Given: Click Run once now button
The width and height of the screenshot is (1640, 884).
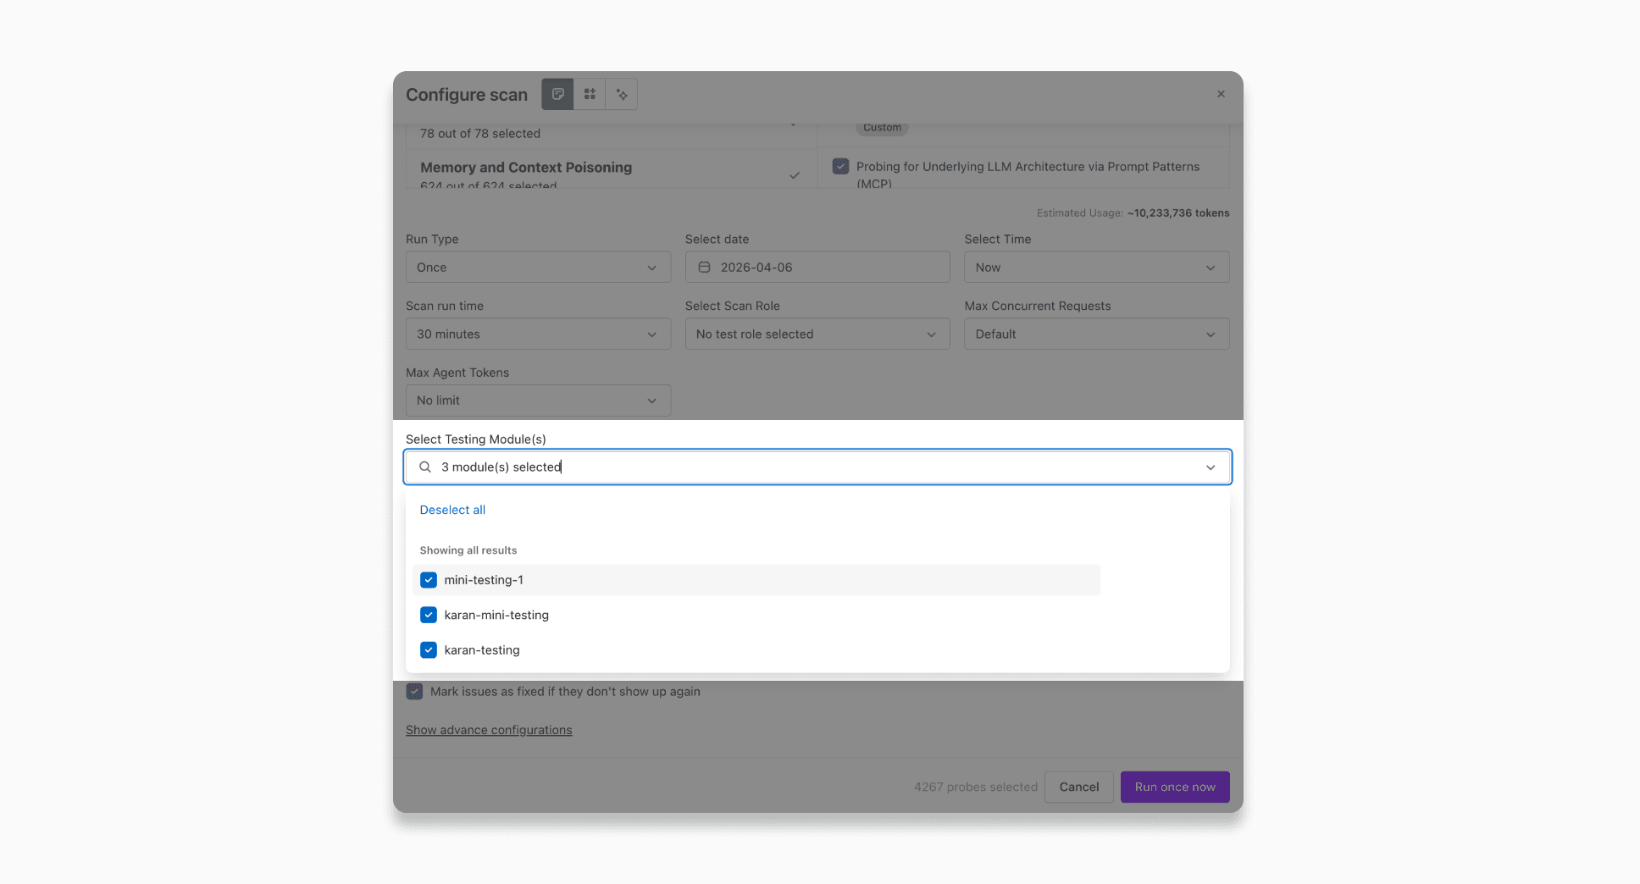Looking at the screenshot, I should (1175, 787).
